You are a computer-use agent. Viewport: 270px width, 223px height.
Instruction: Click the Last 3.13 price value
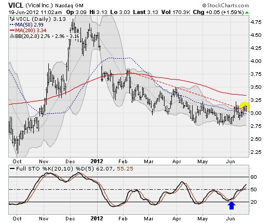coord(145,12)
